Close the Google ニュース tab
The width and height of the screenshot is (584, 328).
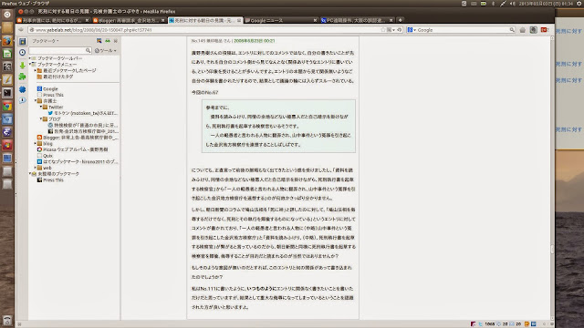tap(315, 20)
